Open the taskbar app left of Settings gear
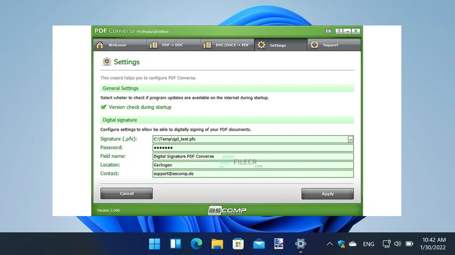 280,244
